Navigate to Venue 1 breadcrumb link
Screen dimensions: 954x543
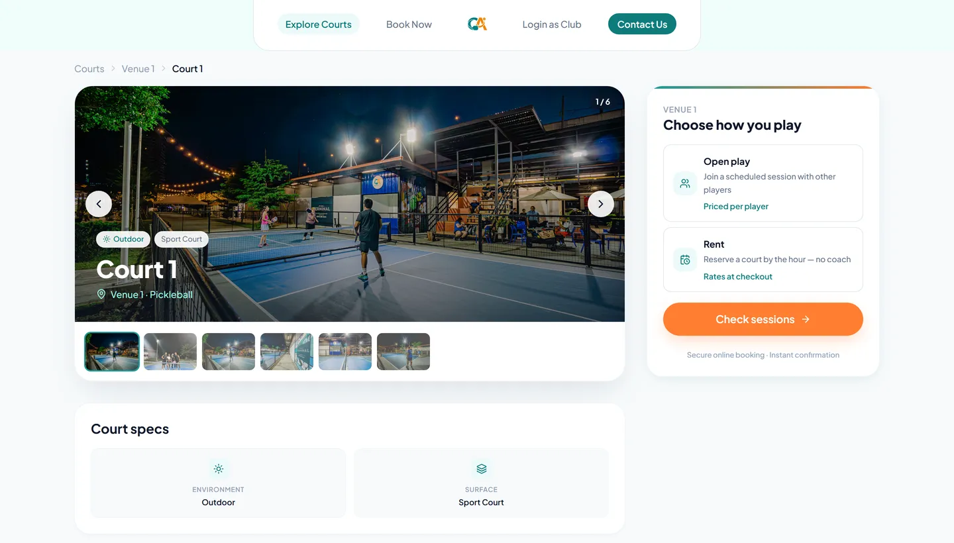click(138, 69)
